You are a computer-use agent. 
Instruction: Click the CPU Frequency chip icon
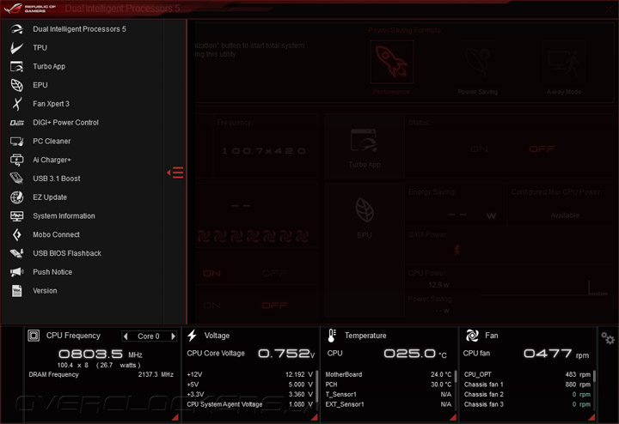click(34, 336)
